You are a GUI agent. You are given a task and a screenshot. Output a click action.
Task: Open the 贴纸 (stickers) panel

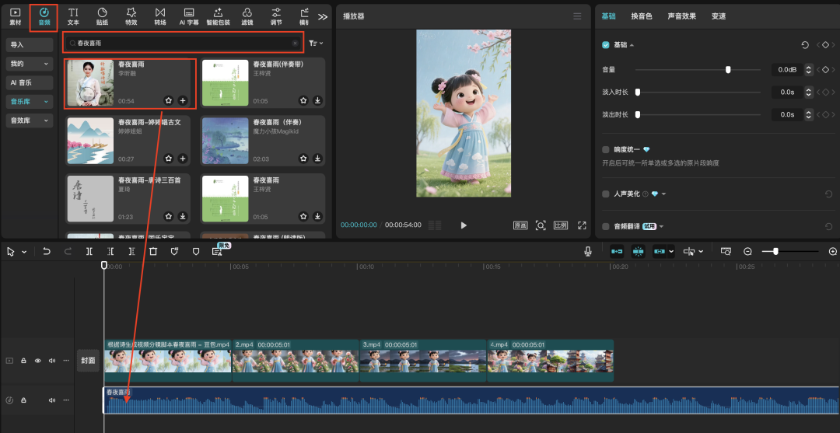coord(102,16)
